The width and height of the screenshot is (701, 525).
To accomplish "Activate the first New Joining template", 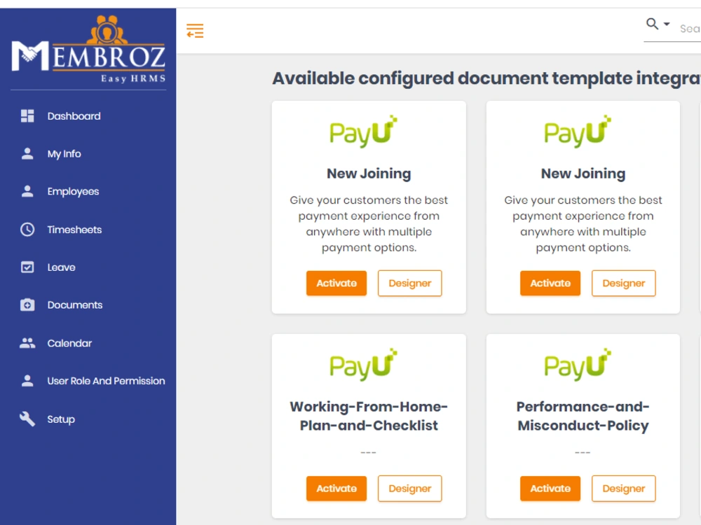I will coord(336,283).
